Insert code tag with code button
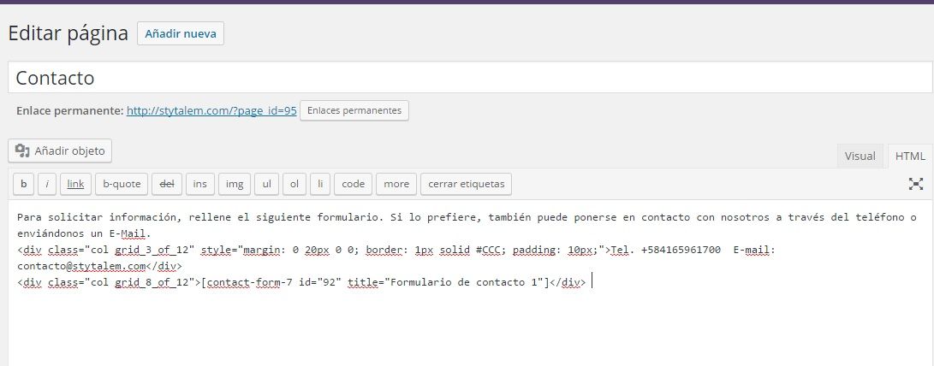The width and height of the screenshot is (934, 366). tap(354, 184)
